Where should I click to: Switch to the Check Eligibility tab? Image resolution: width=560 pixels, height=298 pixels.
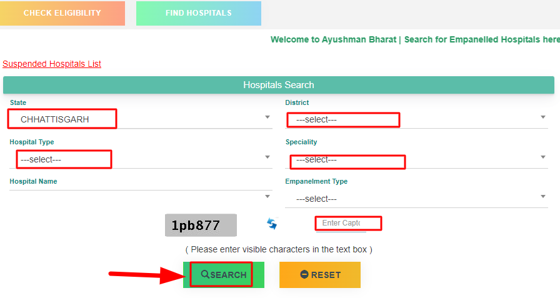(62, 13)
